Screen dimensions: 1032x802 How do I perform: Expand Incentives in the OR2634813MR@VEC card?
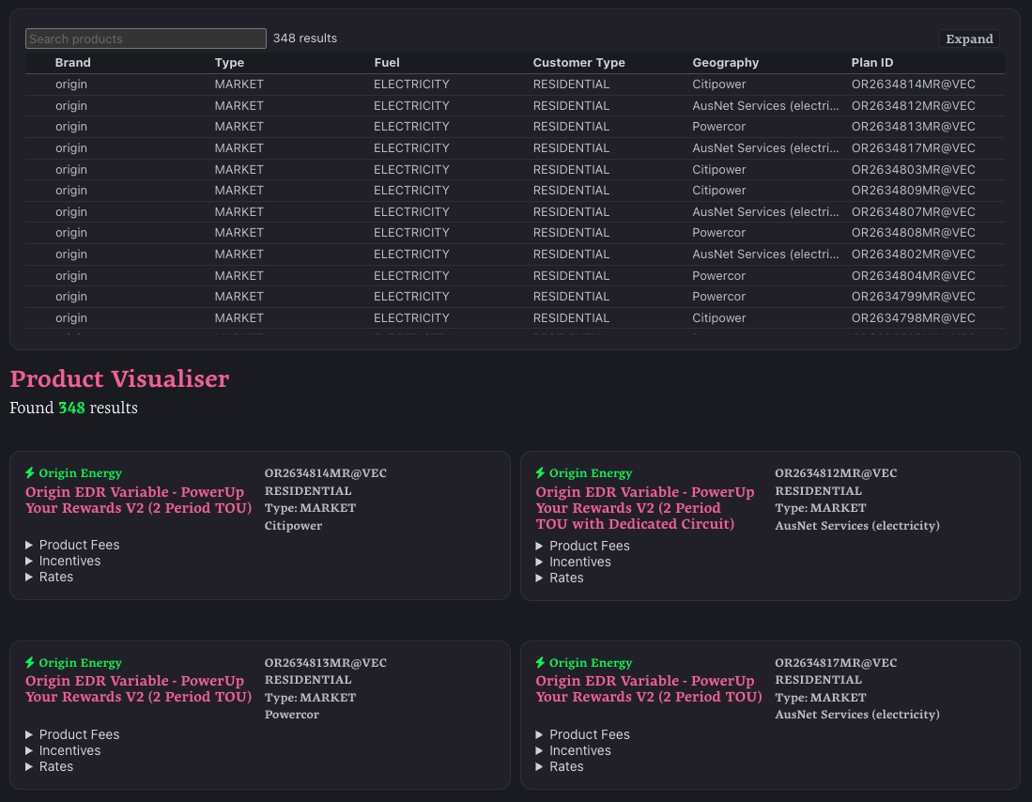tap(63, 750)
